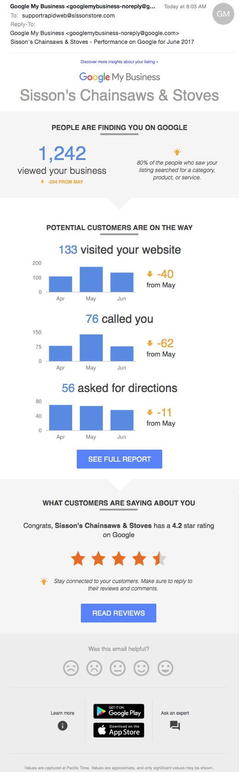Select the slightly sad face feedback icon
Viewport: 239px width, 772px height.
pyautogui.click(x=94, y=668)
